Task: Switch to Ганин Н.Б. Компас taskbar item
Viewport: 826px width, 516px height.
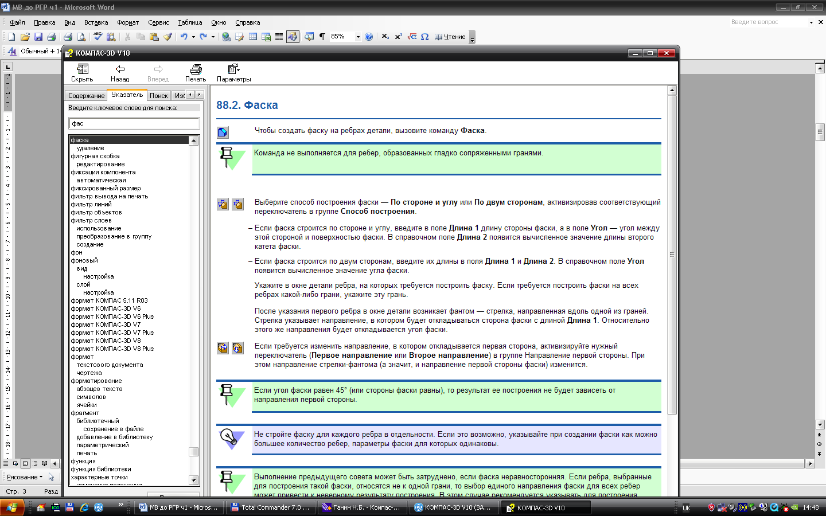Action: (x=363, y=507)
